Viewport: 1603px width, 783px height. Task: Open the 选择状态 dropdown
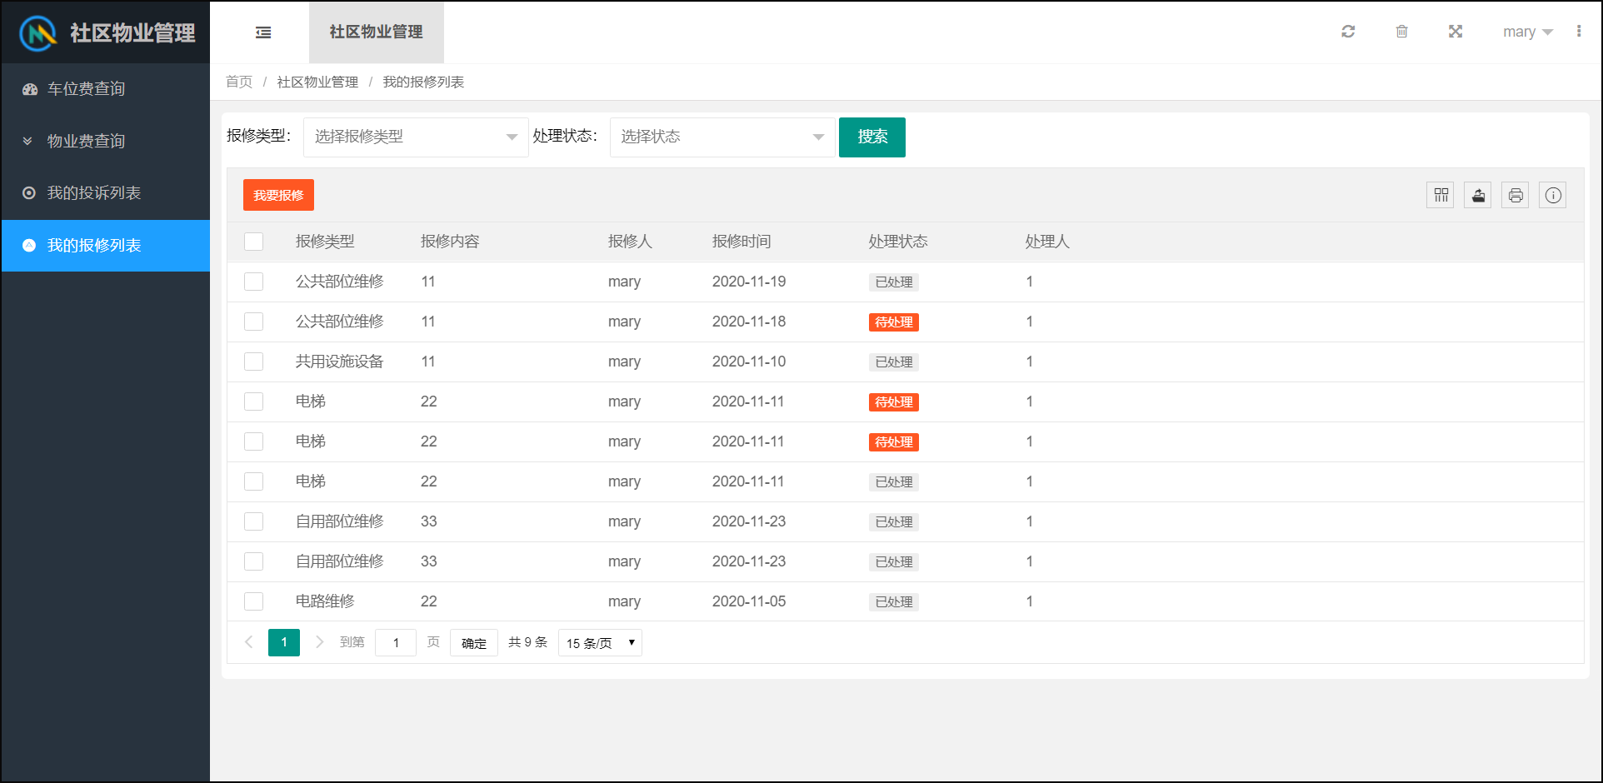point(721,137)
